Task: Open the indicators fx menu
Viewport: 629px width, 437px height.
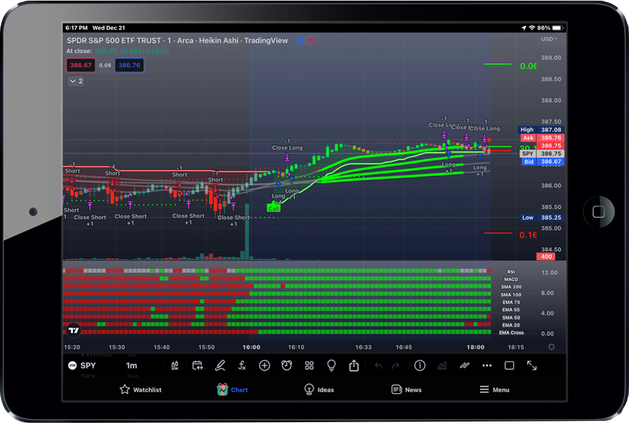Action: 242,366
